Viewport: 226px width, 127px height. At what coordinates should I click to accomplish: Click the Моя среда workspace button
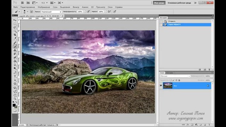point(159,3)
